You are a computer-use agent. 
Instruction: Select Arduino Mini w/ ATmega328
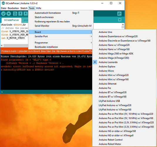click(x=124, y=75)
